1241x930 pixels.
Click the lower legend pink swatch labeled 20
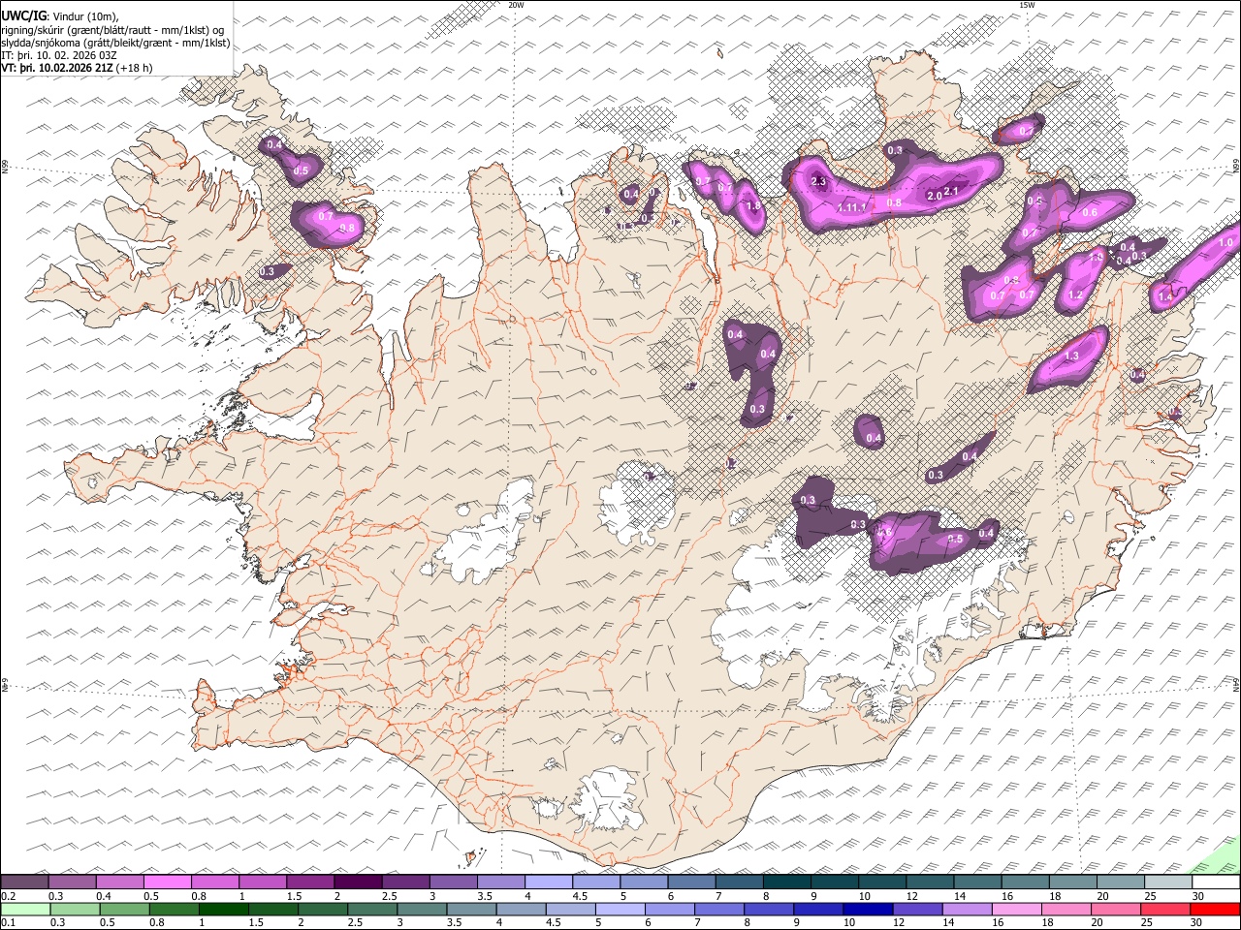pos(1116,909)
